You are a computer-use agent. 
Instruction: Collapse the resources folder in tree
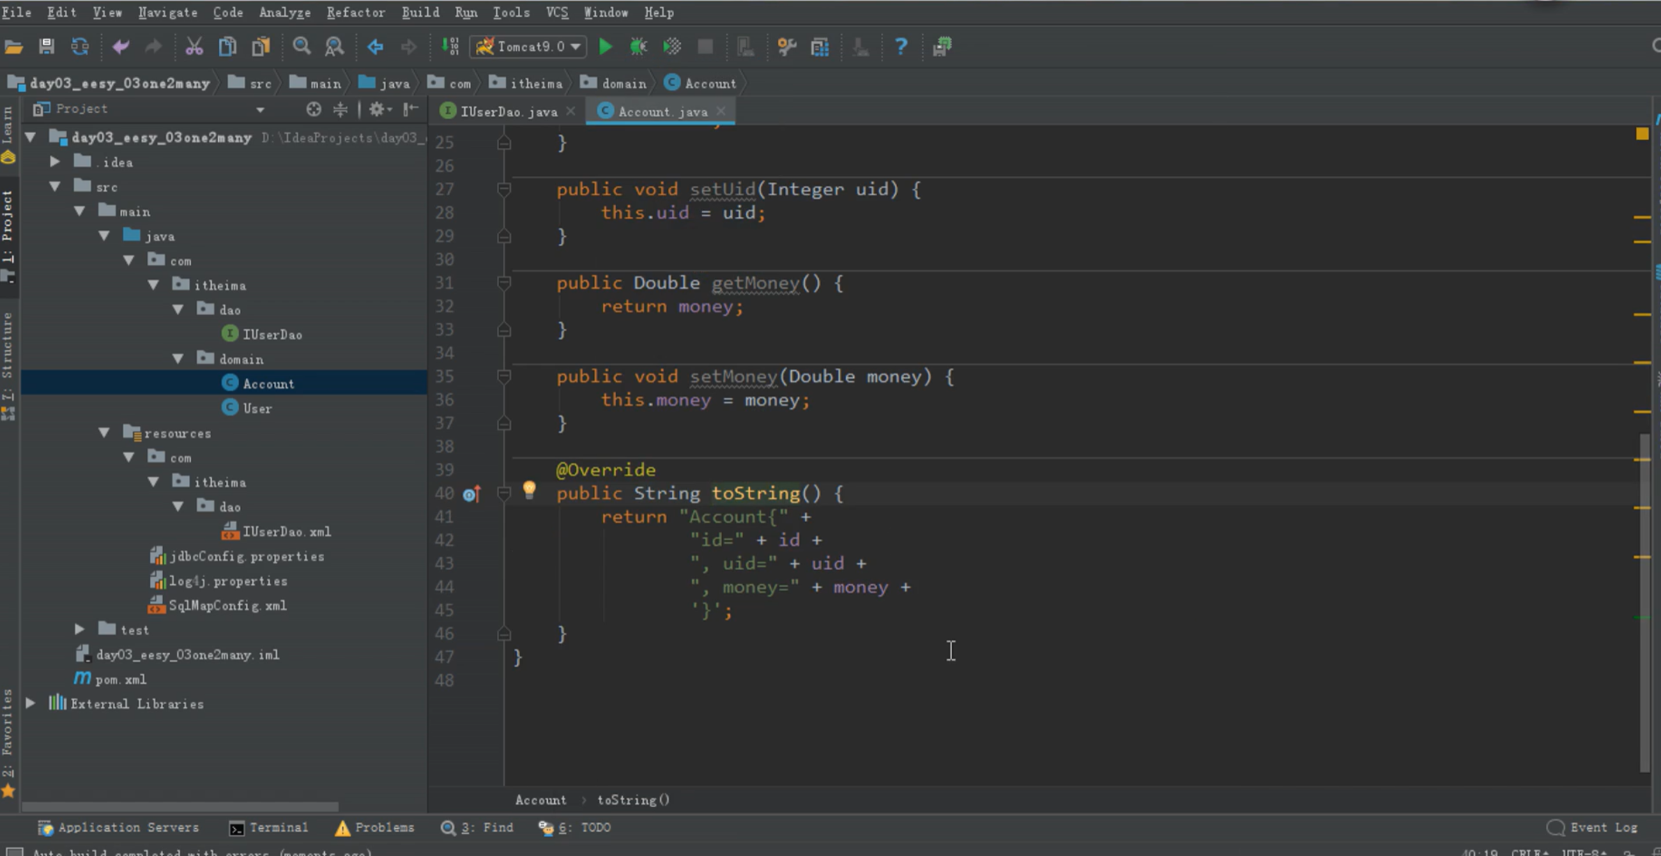coord(105,433)
